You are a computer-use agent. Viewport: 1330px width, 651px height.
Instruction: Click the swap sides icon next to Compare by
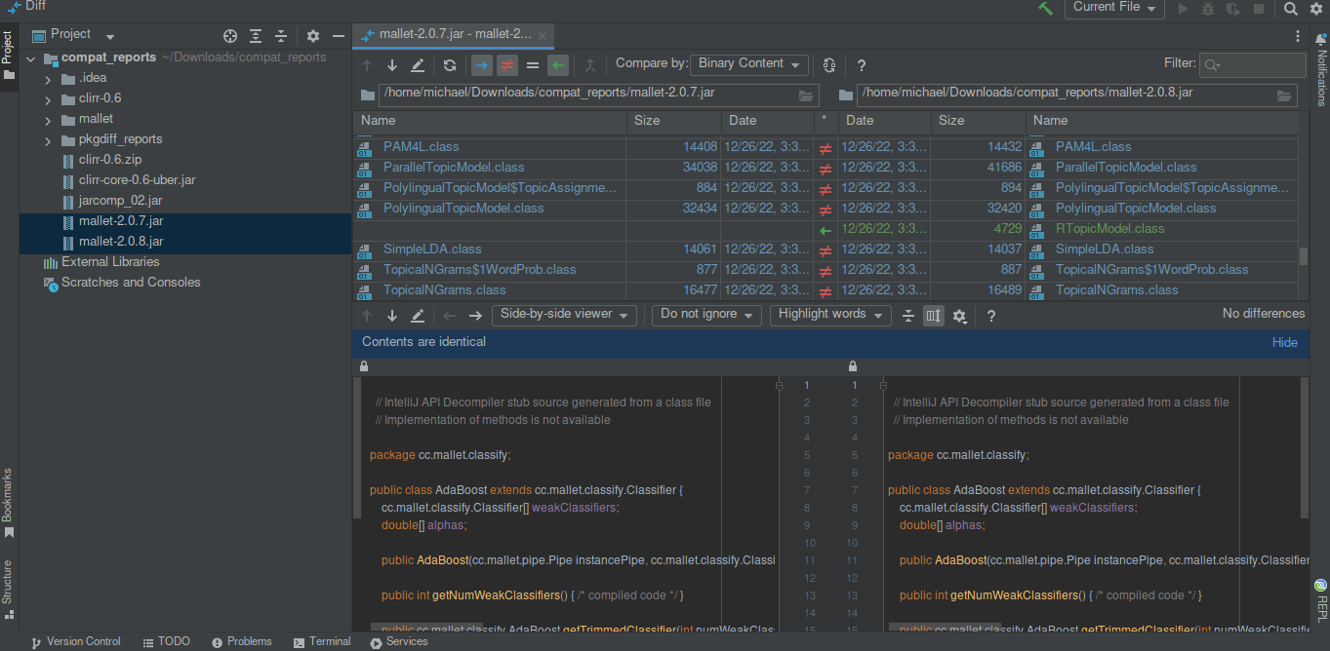pos(829,65)
